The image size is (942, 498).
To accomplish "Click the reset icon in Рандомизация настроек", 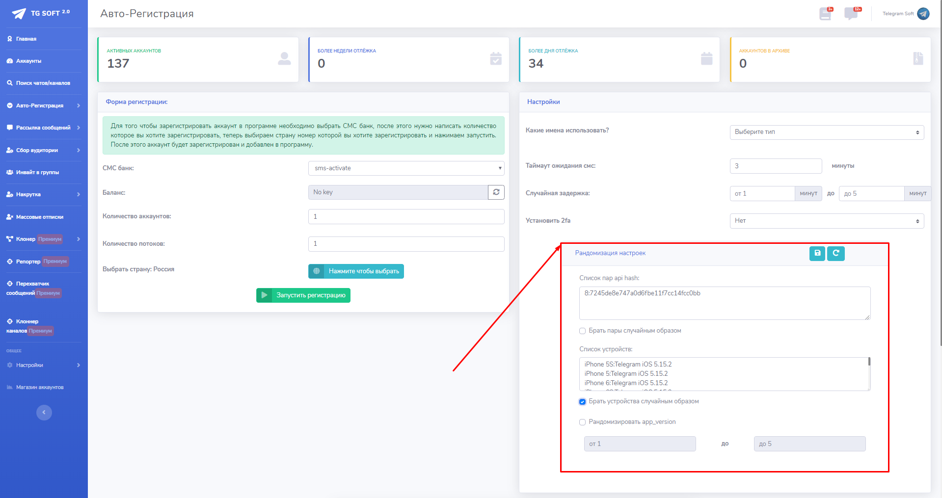I will click(x=835, y=253).
